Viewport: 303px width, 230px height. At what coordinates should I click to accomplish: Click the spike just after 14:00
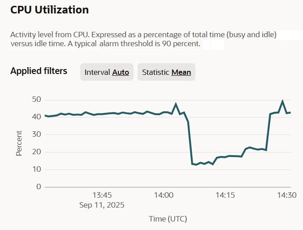point(176,104)
